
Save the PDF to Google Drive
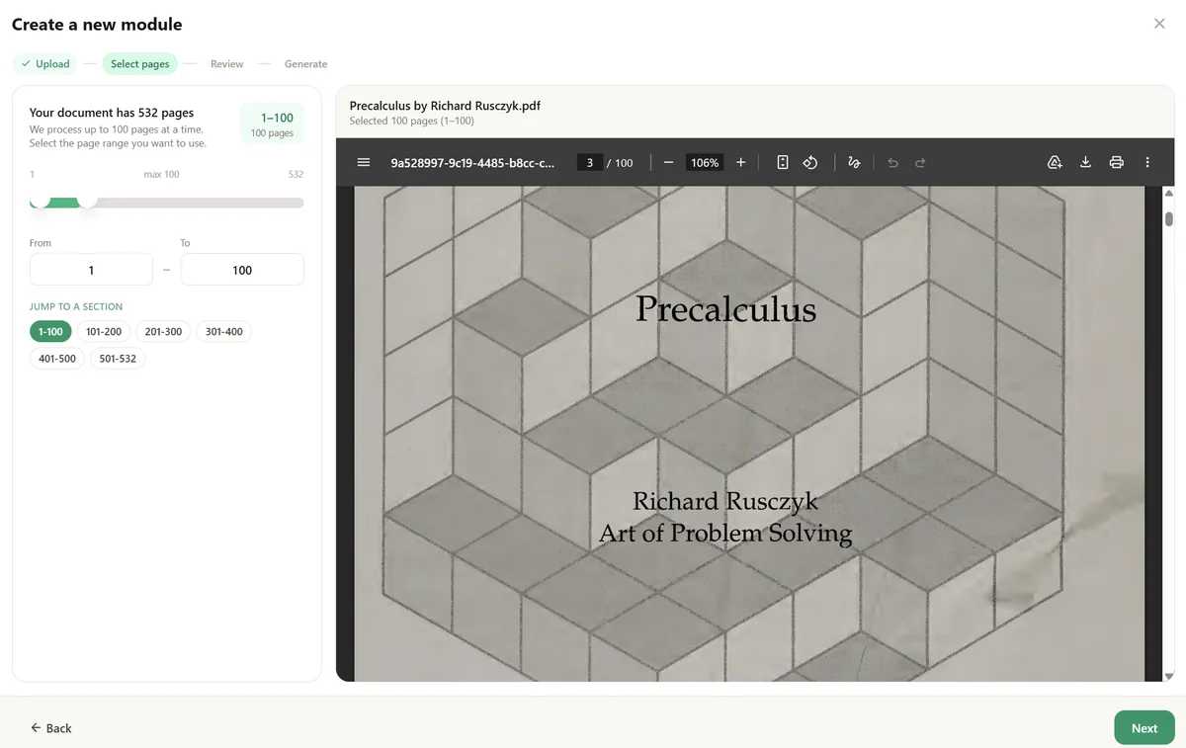click(x=1055, y=162)
